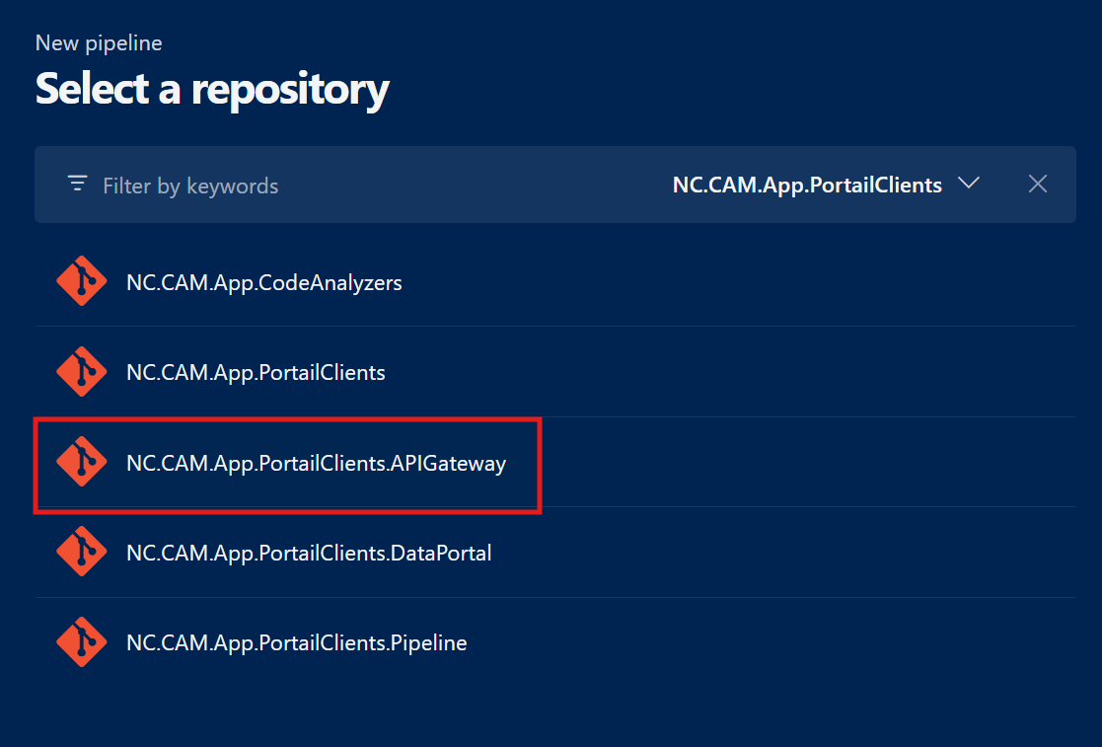Click the Git icon for the Pipeline repository

click(x=81, y=642)
